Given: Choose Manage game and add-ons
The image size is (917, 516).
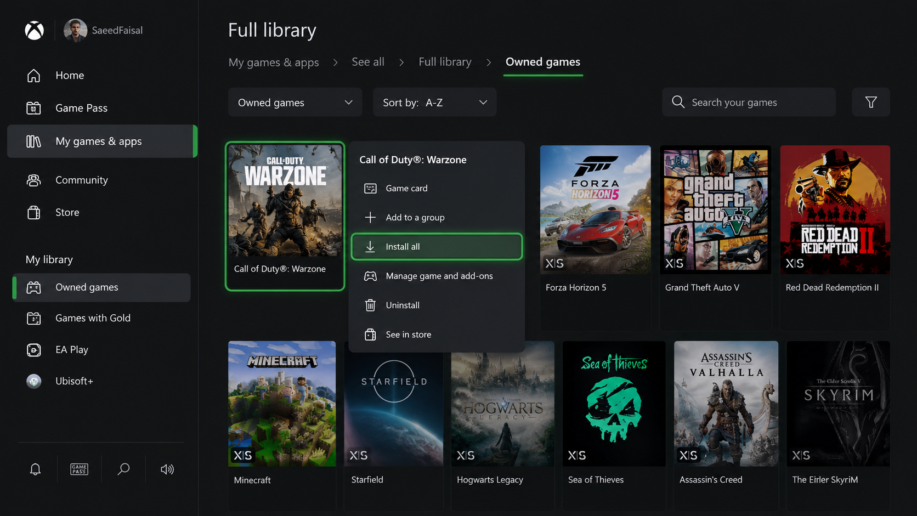Looking at the screenshot, I should pyautogui.click(x=437, y=276).
